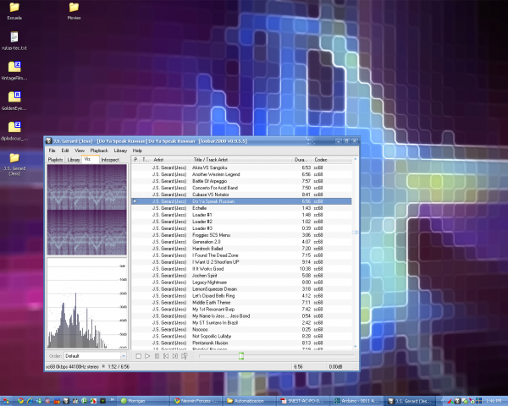This screenshot has width=508, height=406.
Task: Open the Escuela desktop folder
Action: click(14, 11)
